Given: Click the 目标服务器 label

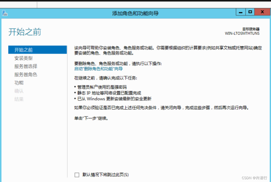Looking at the screenshot, I should 251,29.
